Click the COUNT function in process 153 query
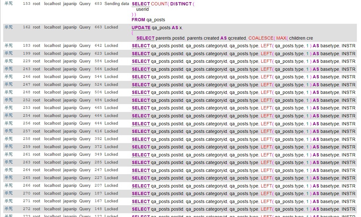The width and height of the screenshot is (361, 217). coord(159,4)
